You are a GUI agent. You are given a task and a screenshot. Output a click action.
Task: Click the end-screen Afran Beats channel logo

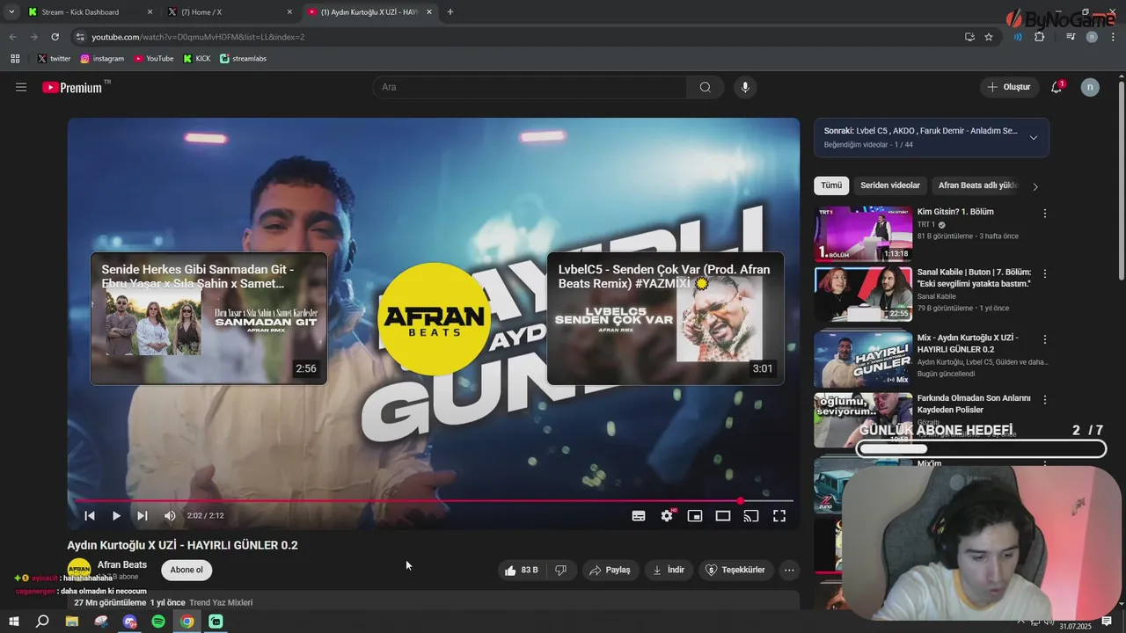tap(435, 319)
